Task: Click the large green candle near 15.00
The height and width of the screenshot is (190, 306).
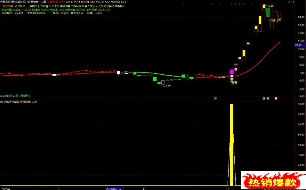Action: (268, 12)
